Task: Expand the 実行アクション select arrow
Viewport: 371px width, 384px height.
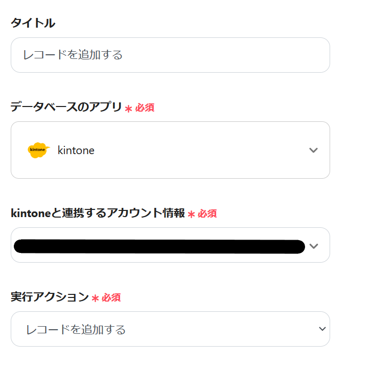Action: pyautogui.click(x=322, y=329)
